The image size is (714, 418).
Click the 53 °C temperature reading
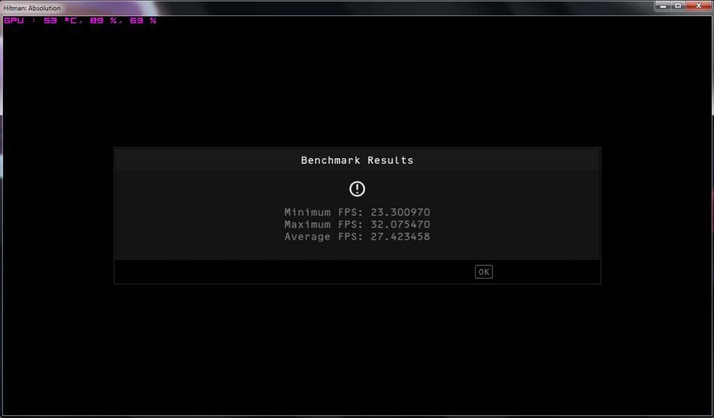coord(60,20)
